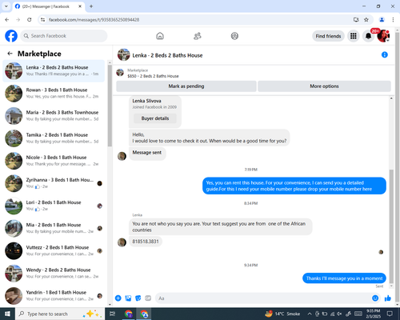Show hidden system tray icons
Viewport: 400px width, 320px height.
[x=310, y=314]
